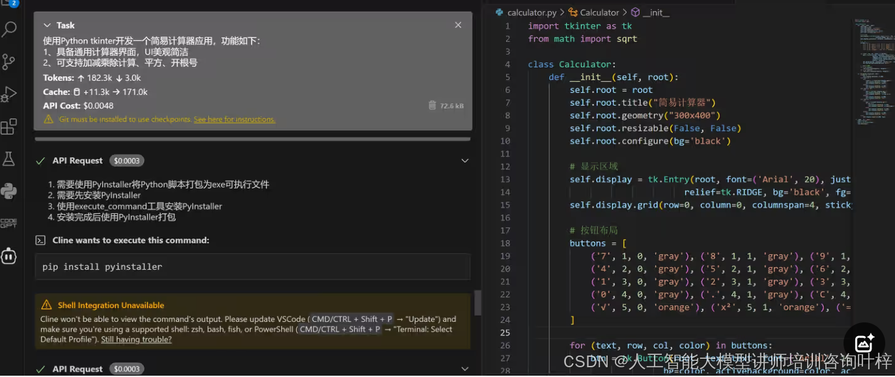Click the Shell Integration Unavailable heading

tap(111, 305)
